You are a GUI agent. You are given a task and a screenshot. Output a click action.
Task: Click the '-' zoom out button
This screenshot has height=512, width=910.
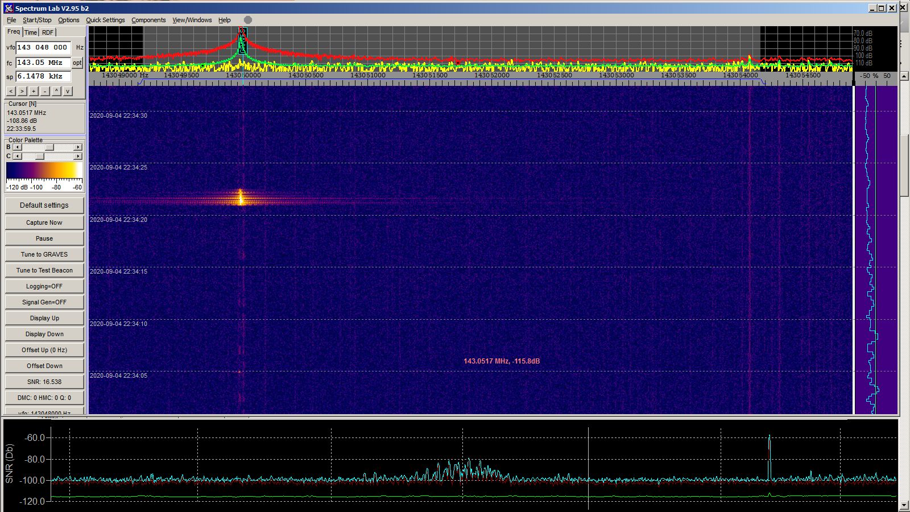pyautogui.click(x=45, y=91)
